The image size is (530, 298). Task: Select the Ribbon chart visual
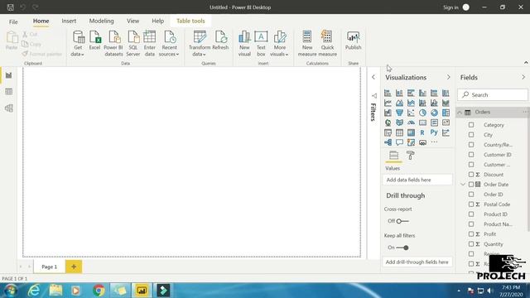pos(446,103)
